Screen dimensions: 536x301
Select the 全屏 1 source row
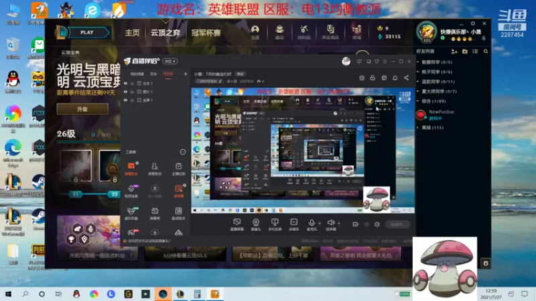pyautogui.click(x=155, y=100)
